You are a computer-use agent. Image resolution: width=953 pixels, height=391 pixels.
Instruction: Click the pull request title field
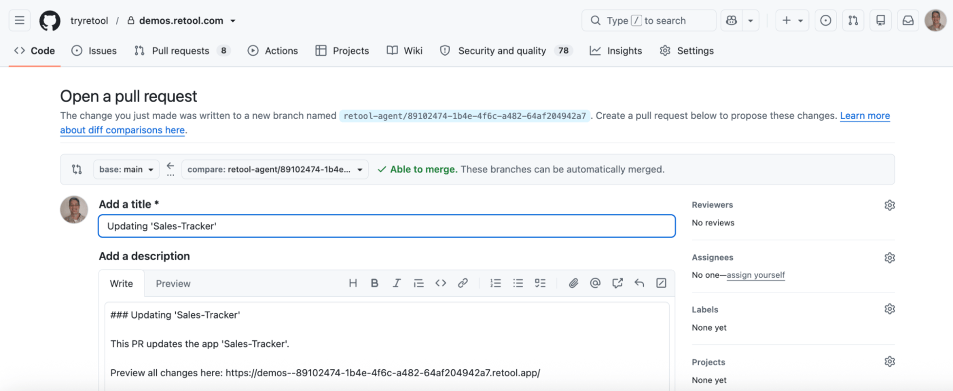tap(386, 226)
